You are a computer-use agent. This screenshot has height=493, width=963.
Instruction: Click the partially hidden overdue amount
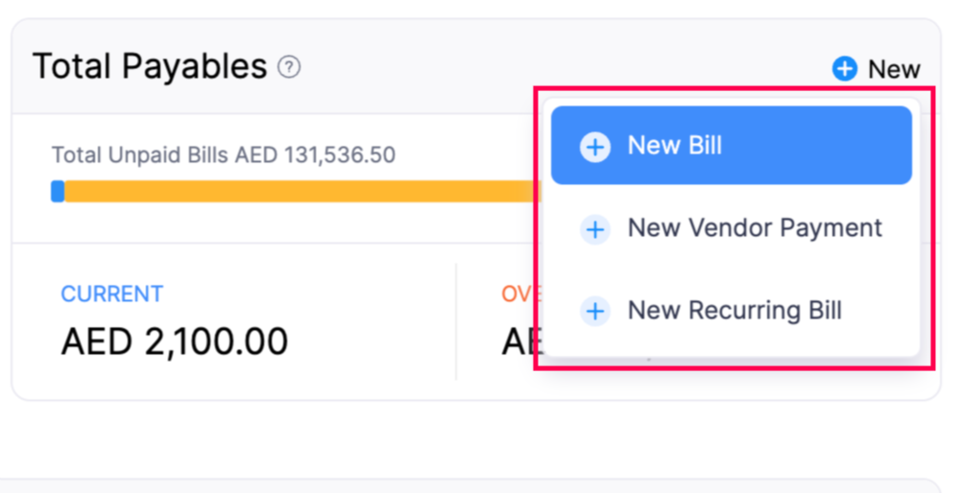(x=518, y=341)
